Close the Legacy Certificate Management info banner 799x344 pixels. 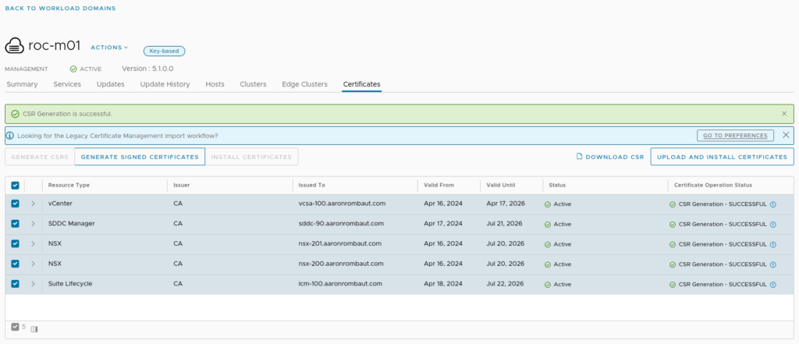tap(786, 135)
